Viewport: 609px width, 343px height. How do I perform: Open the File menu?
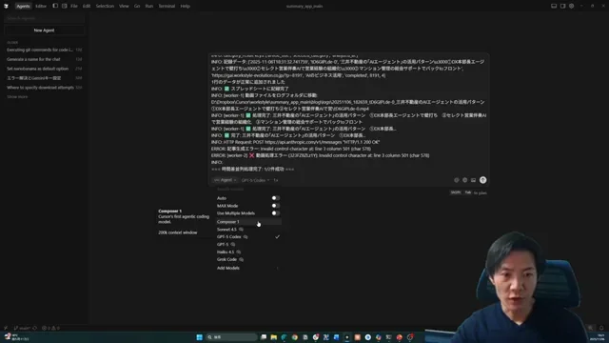coord(74,6)
